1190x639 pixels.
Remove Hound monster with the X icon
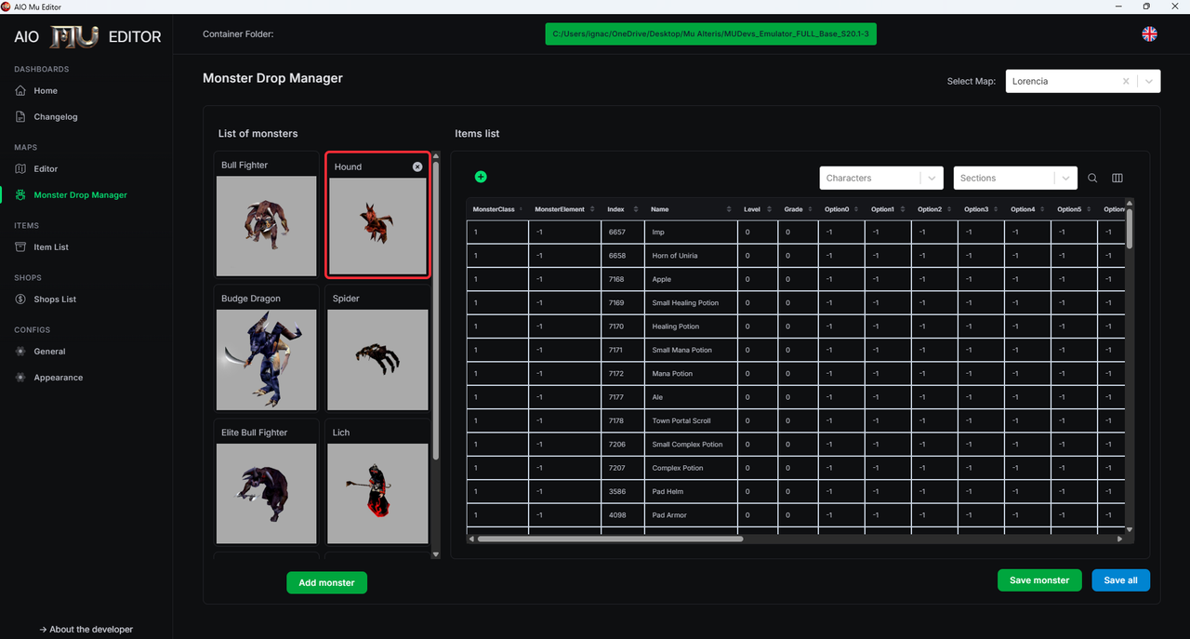(417, 166)
